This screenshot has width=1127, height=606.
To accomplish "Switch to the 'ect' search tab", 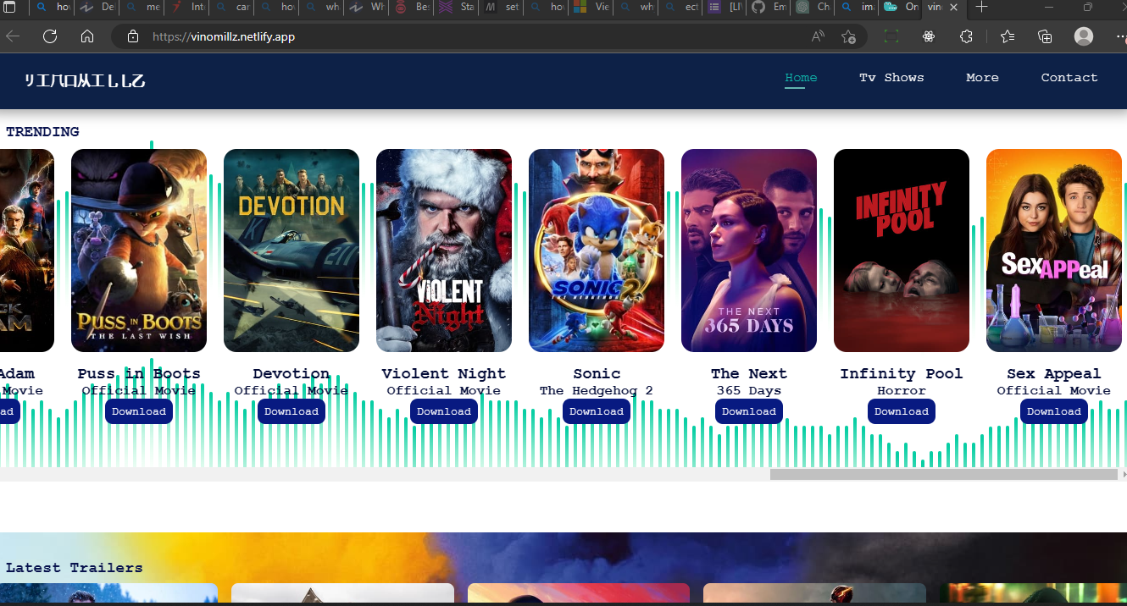I will (x=680, y=7).
